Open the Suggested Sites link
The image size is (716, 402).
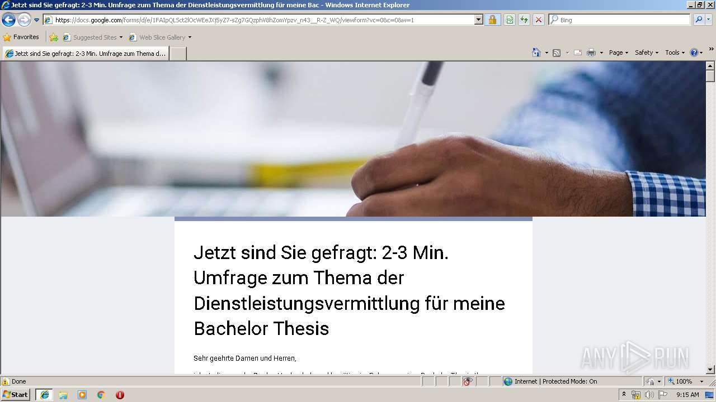[x=92, y=37]
